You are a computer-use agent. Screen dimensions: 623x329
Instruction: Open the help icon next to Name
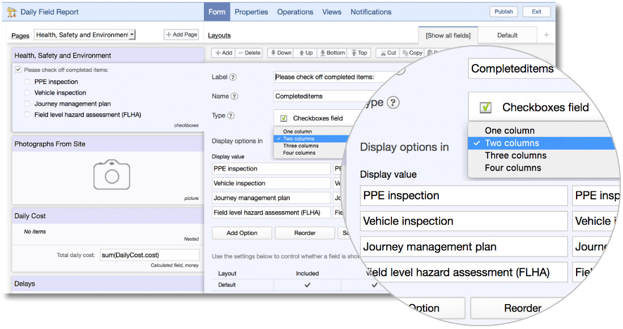click(x=234, y=96)
